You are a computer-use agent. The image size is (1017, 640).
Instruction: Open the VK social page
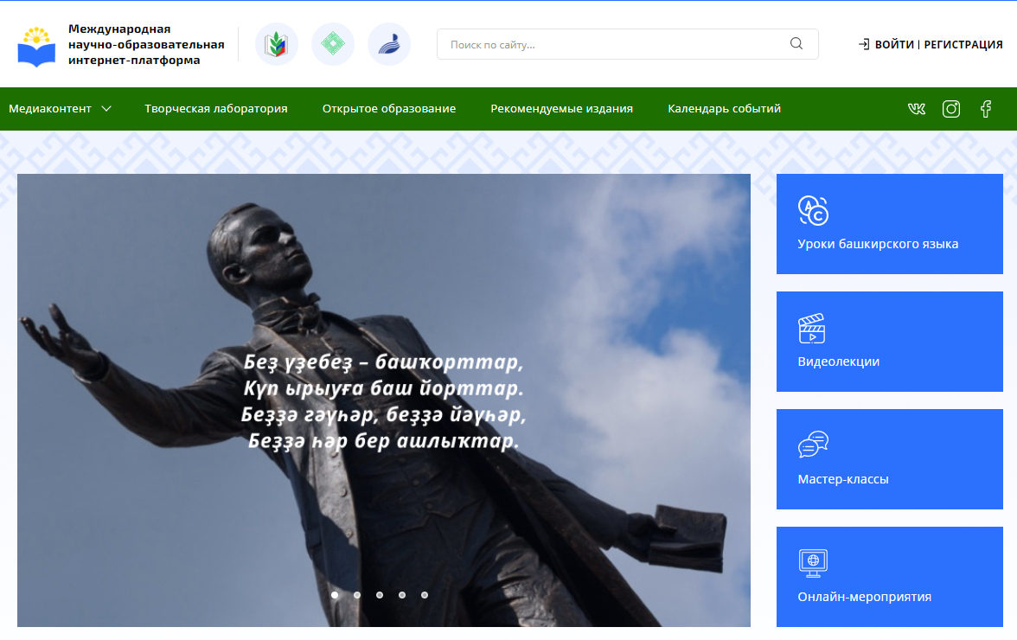[917, 109]
